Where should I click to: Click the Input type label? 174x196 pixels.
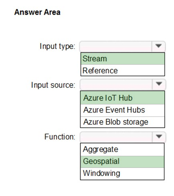(58, 47)
